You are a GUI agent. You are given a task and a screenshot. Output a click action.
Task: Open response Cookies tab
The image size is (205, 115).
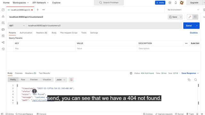(19, 73)
